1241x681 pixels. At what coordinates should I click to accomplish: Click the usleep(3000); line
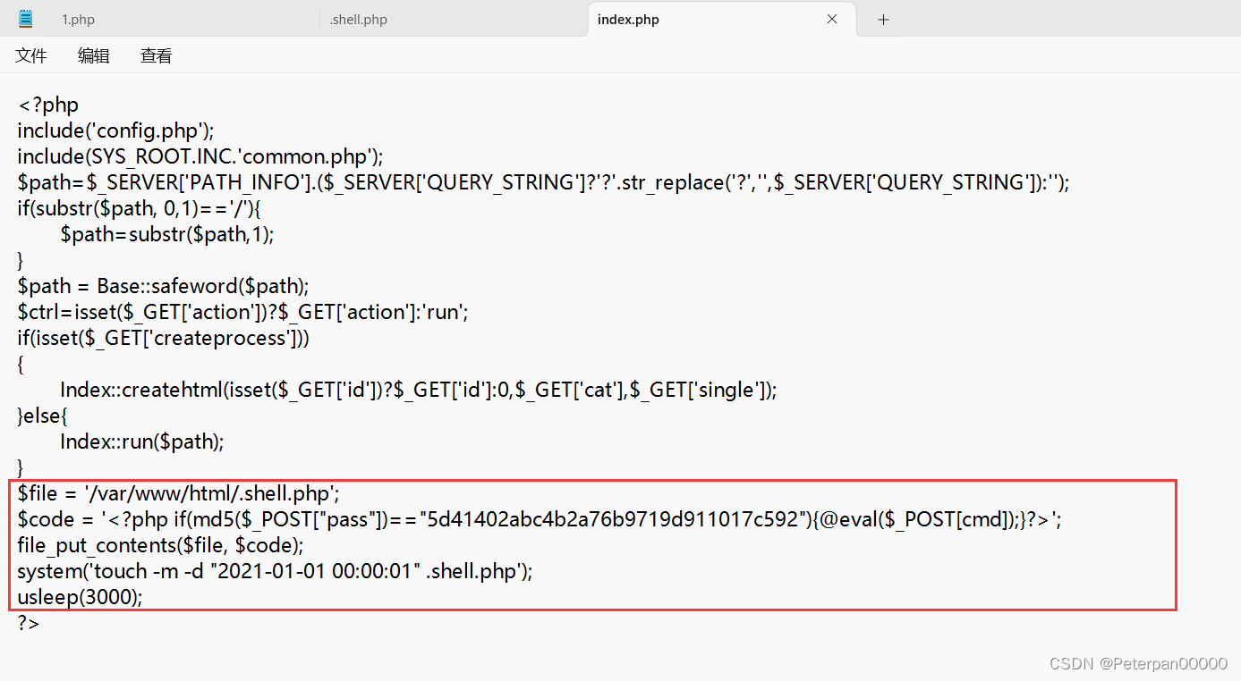[x=80, y=597]
